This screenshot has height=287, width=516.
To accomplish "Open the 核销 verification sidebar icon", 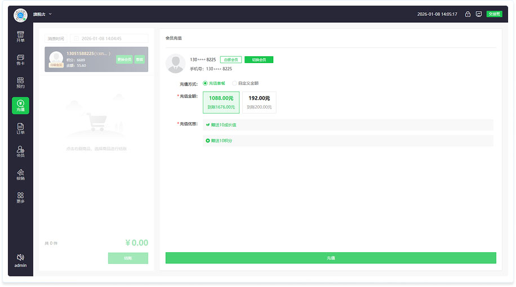I will [20, 174].
